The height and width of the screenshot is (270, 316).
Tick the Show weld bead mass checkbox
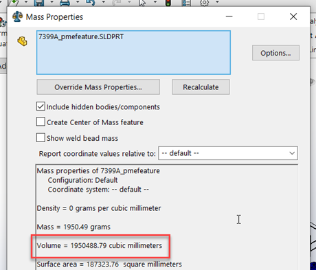pos(41,138)
